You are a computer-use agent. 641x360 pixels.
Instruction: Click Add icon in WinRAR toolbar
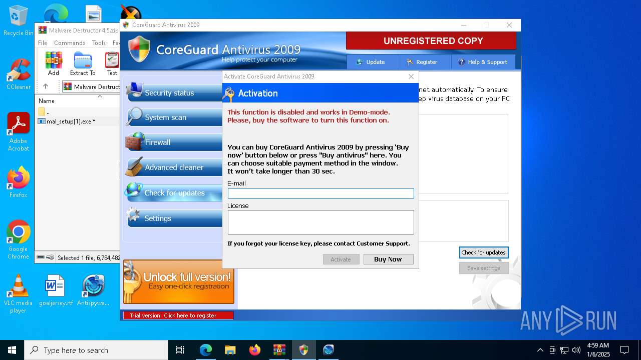54,63
